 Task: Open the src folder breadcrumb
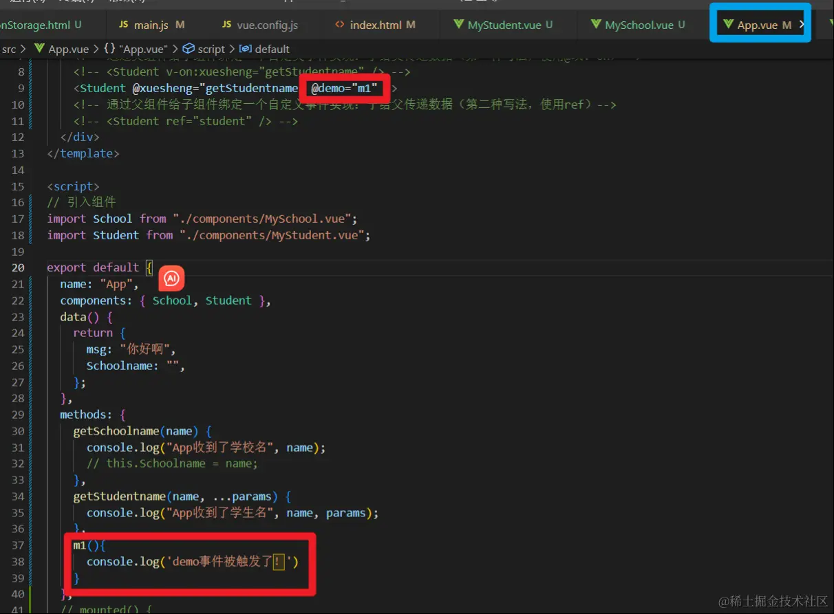(9, 49)
